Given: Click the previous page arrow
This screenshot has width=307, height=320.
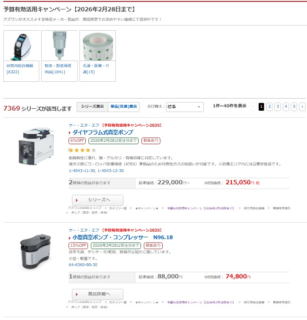Looking at the screenshot, I should pyautogui.click(x=253, y=107).
